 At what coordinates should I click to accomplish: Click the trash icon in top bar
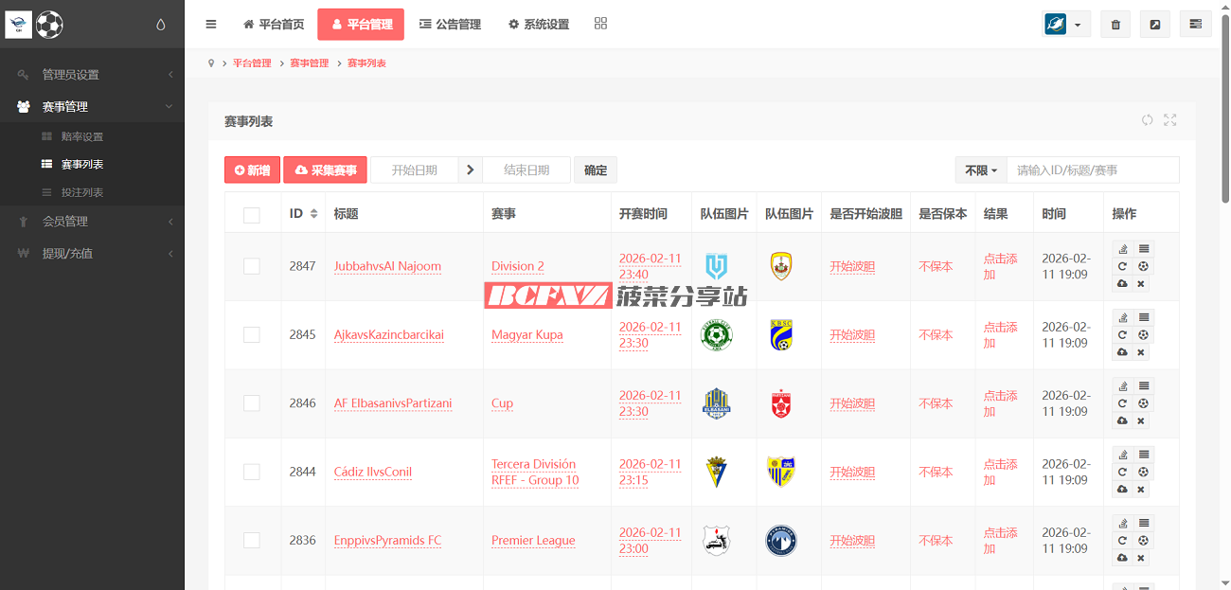pyautogui.click(x=1115, y=25)
